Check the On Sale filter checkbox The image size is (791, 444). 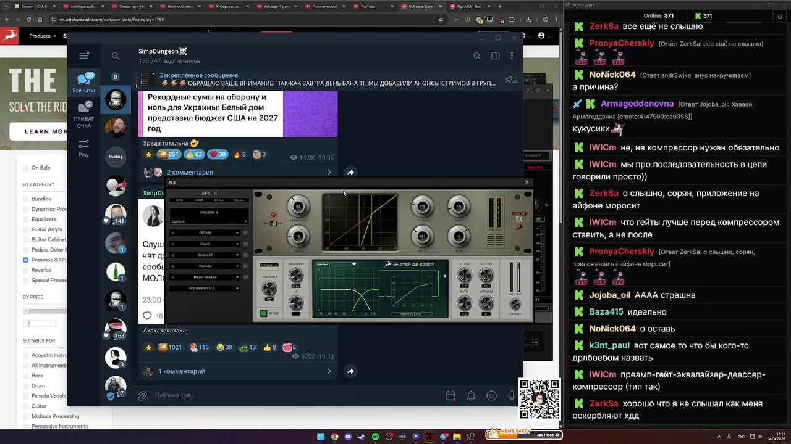(x=26, y=168)
